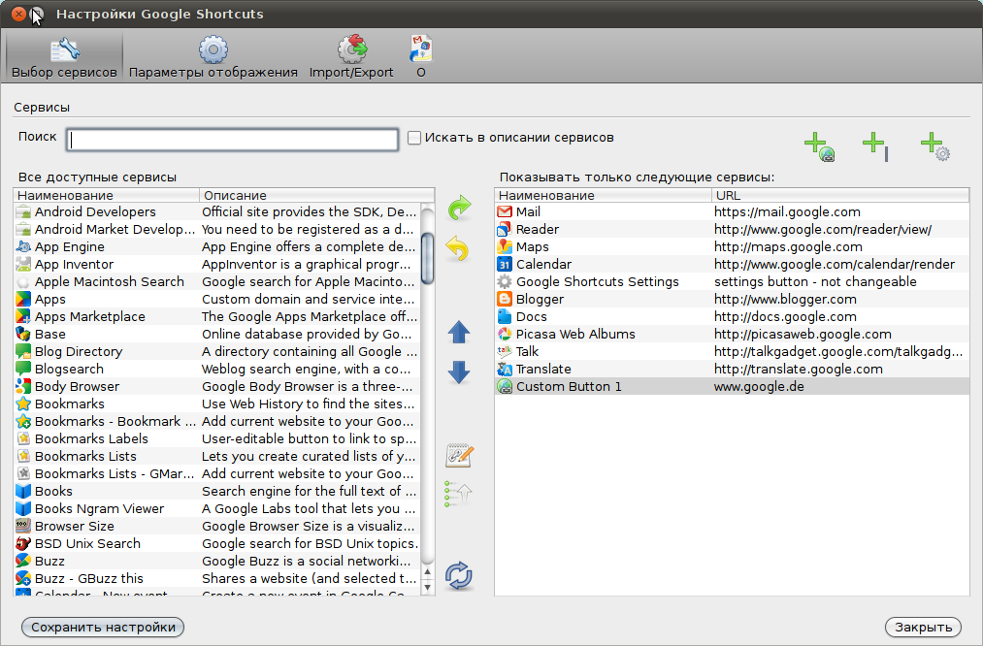Select the App Engine service icon
983x646 pixels.
[23, 247]
